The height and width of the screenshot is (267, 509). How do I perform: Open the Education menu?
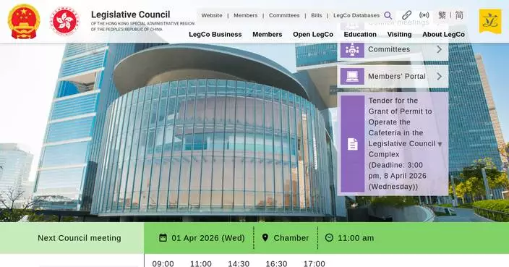click(x=360, y=35)
